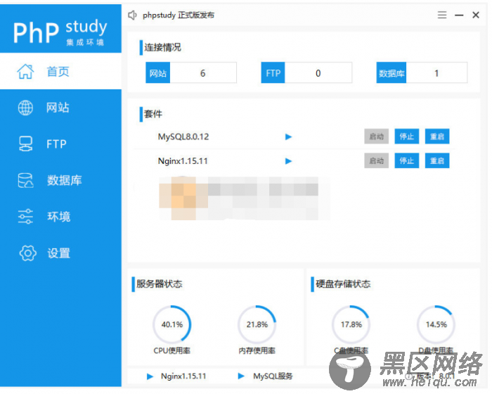Click the 服务器状态 section heading
492x394 pixels.
pos(159,284)
